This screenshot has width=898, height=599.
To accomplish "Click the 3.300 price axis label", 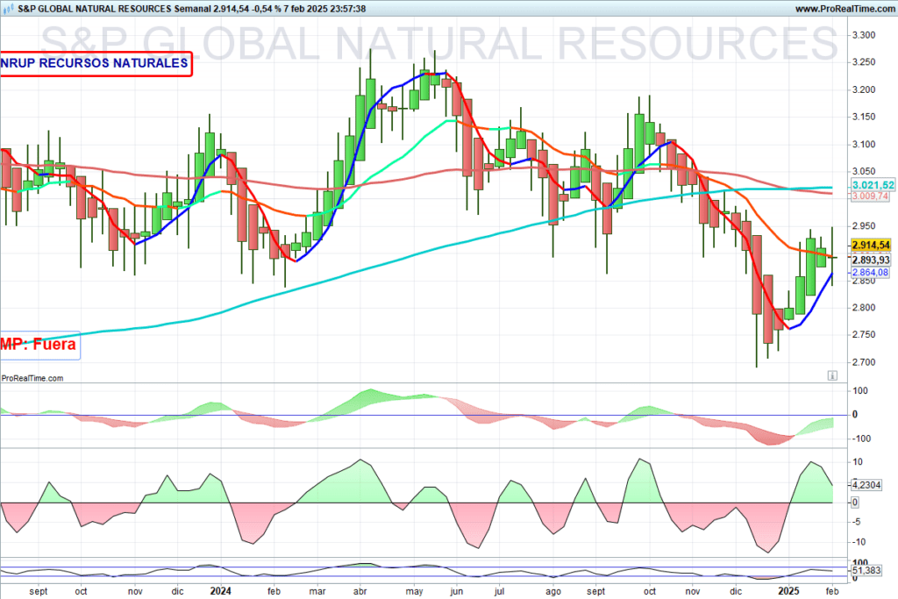I will click(x=864, y=35).
